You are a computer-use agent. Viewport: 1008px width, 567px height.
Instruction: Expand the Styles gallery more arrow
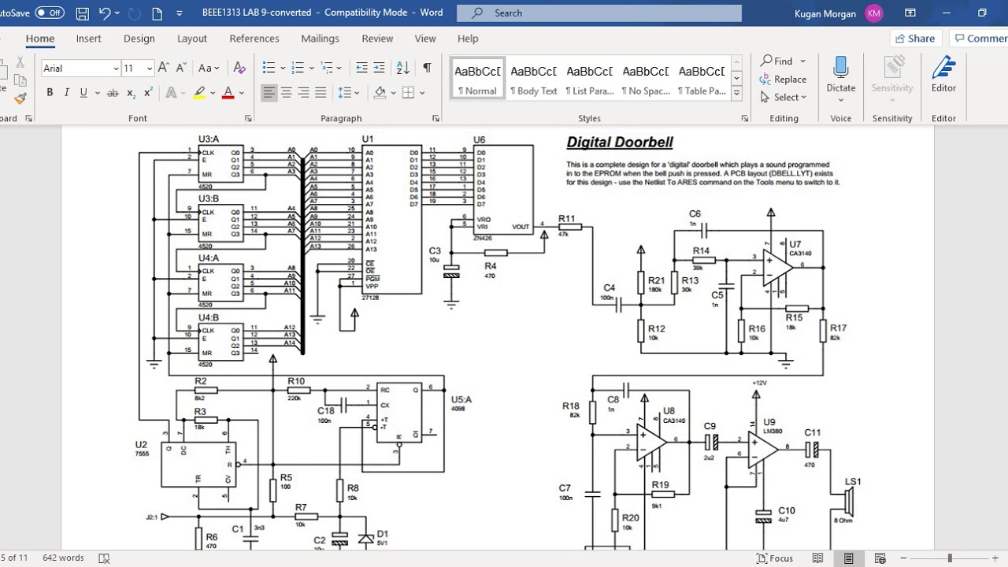pos(737,94)
